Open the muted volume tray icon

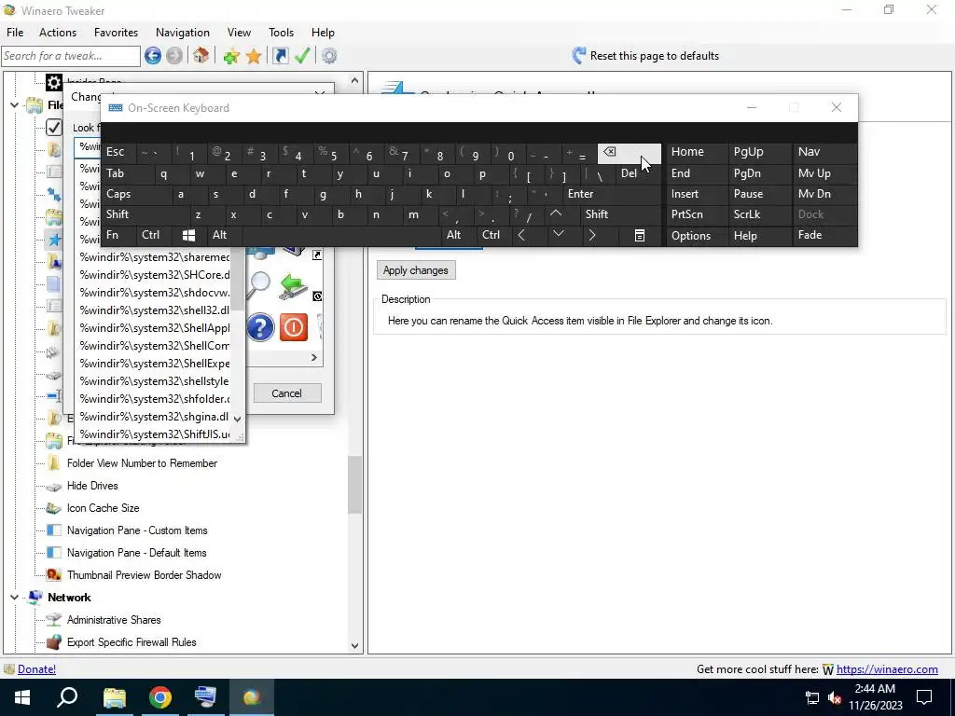[x=835, y=697]
